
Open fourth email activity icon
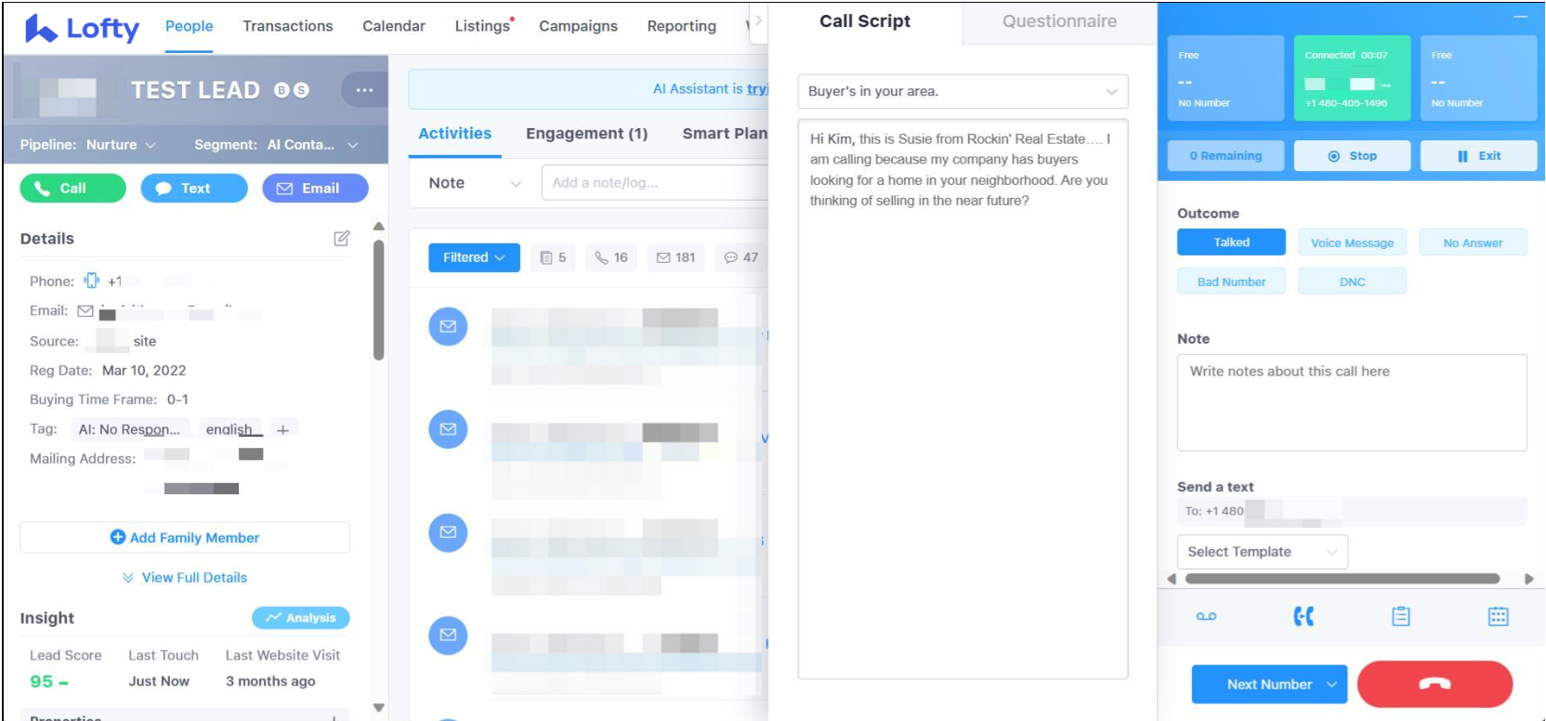(448, 635)
